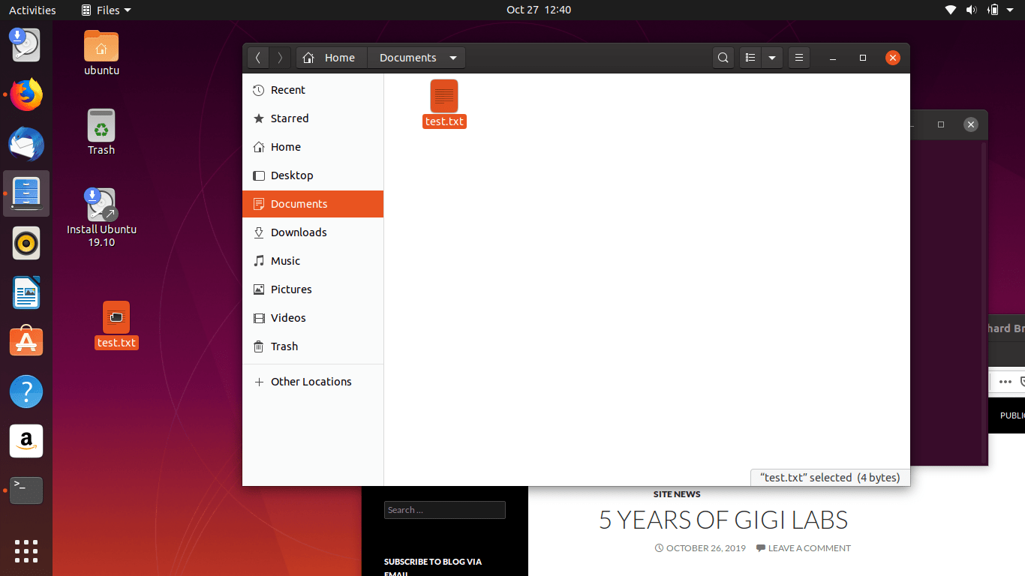Navigate forward using the forward arrow
Viewport: 1025px width, 576px height.
pyautogui.click(x=280, y=57)
